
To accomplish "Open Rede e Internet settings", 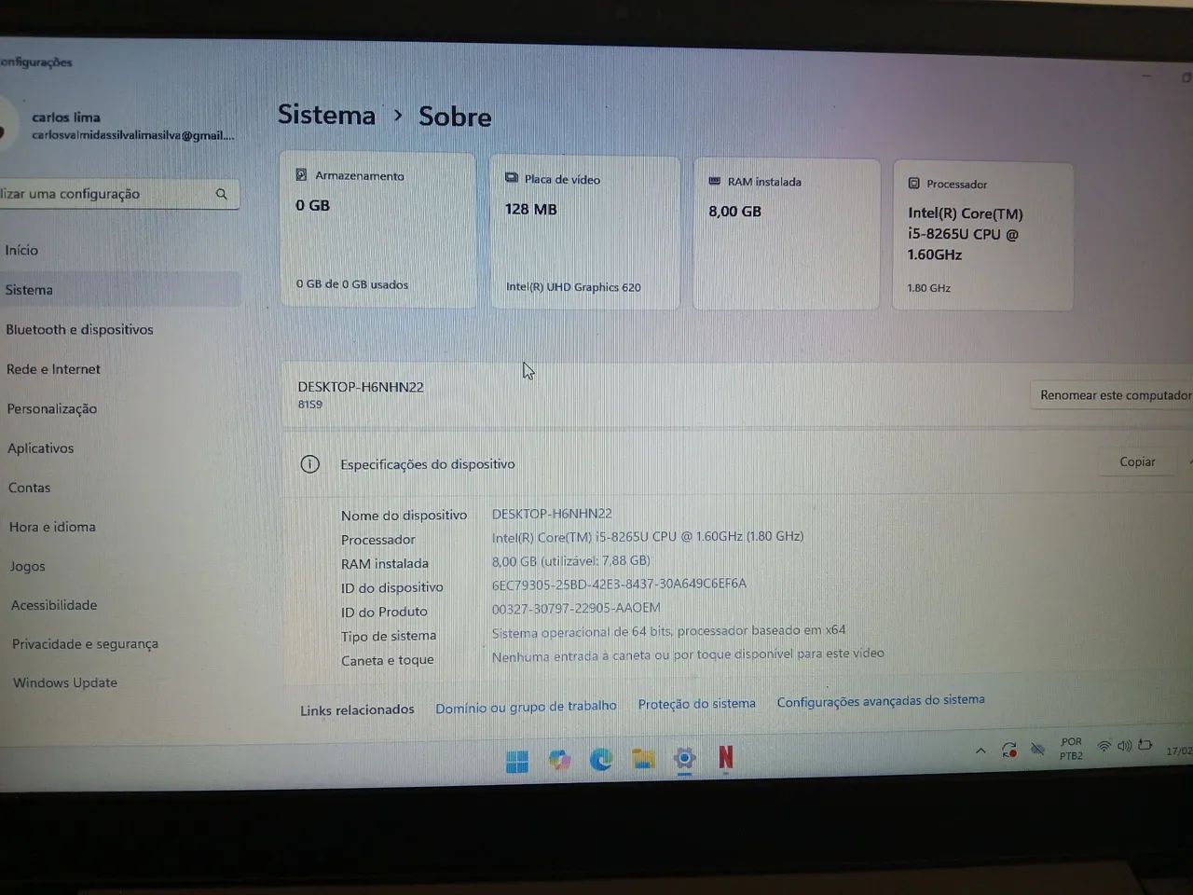I will 53,369.
